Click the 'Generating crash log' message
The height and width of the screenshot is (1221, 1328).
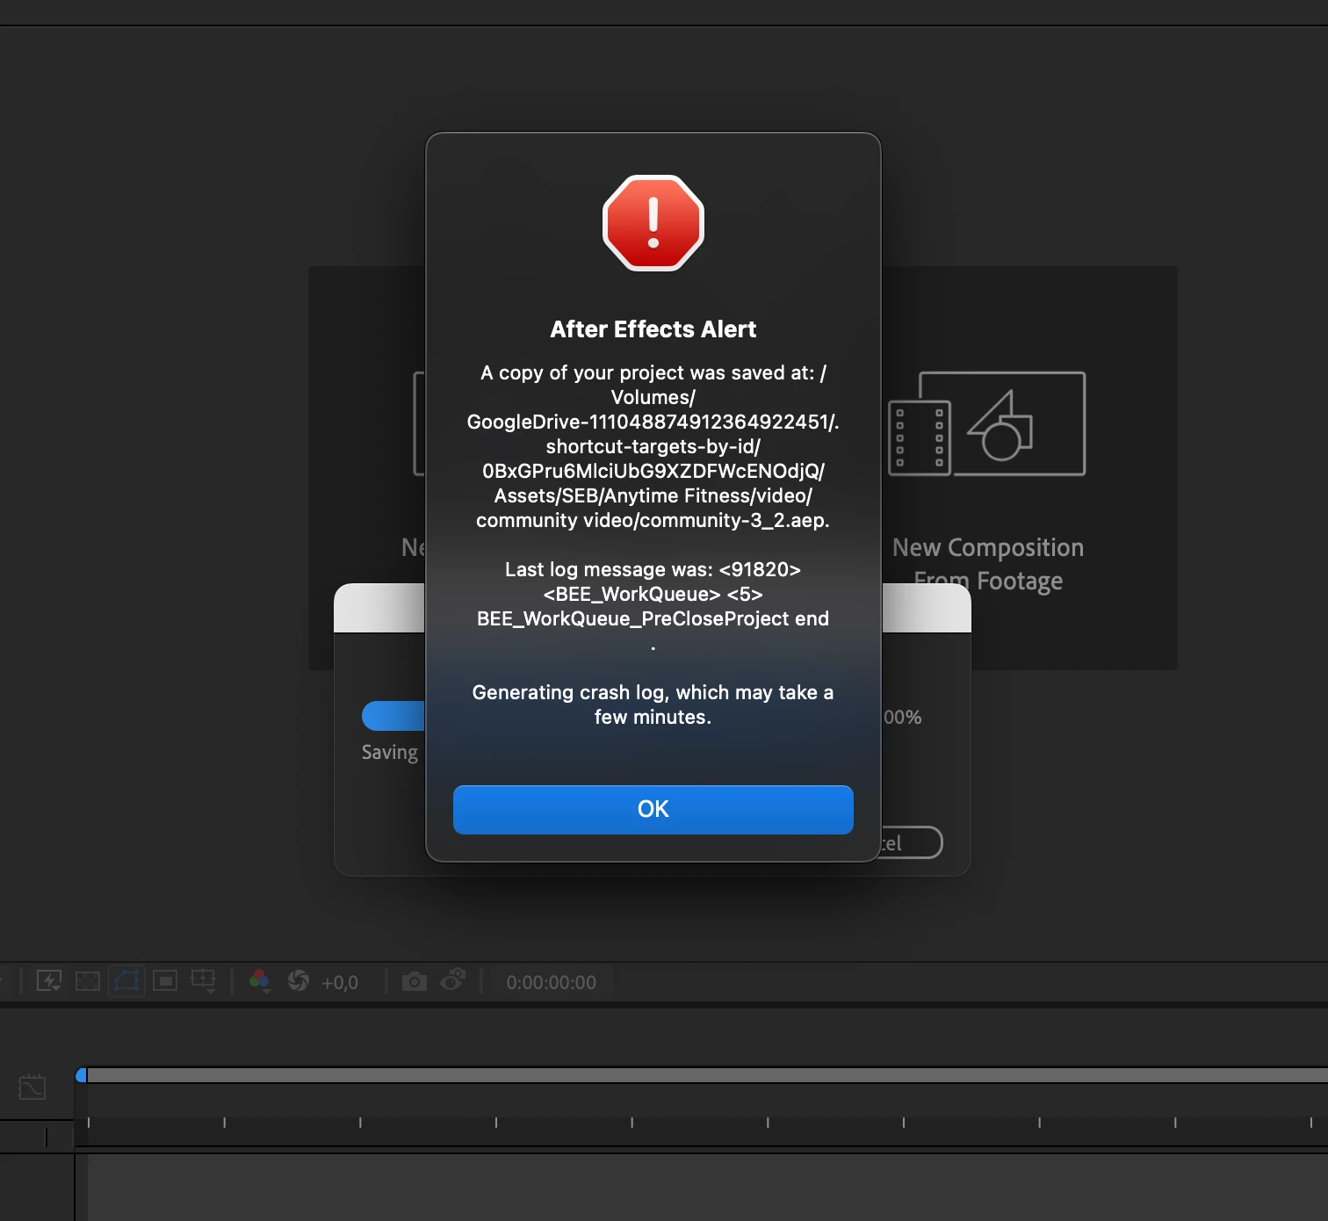[653, 704]
